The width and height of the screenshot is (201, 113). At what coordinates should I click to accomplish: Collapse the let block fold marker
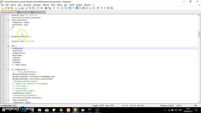(x=8, y=46)
